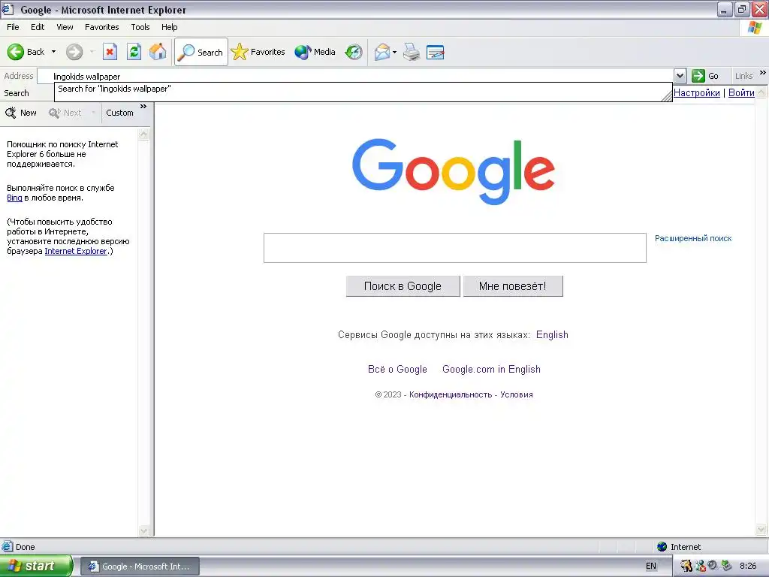Click the 8:26 taskbar clock

tap(748, 566)
